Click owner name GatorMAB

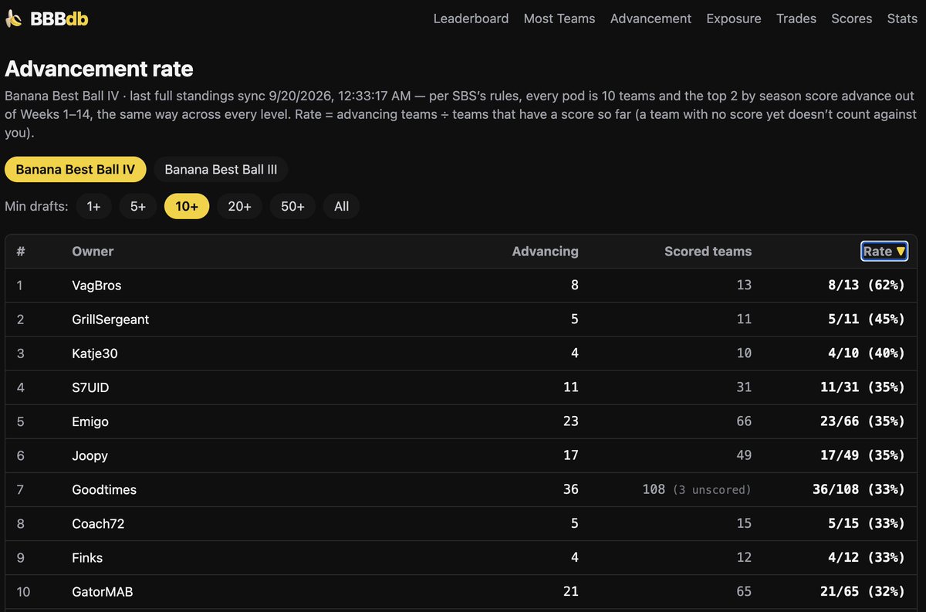102,592
